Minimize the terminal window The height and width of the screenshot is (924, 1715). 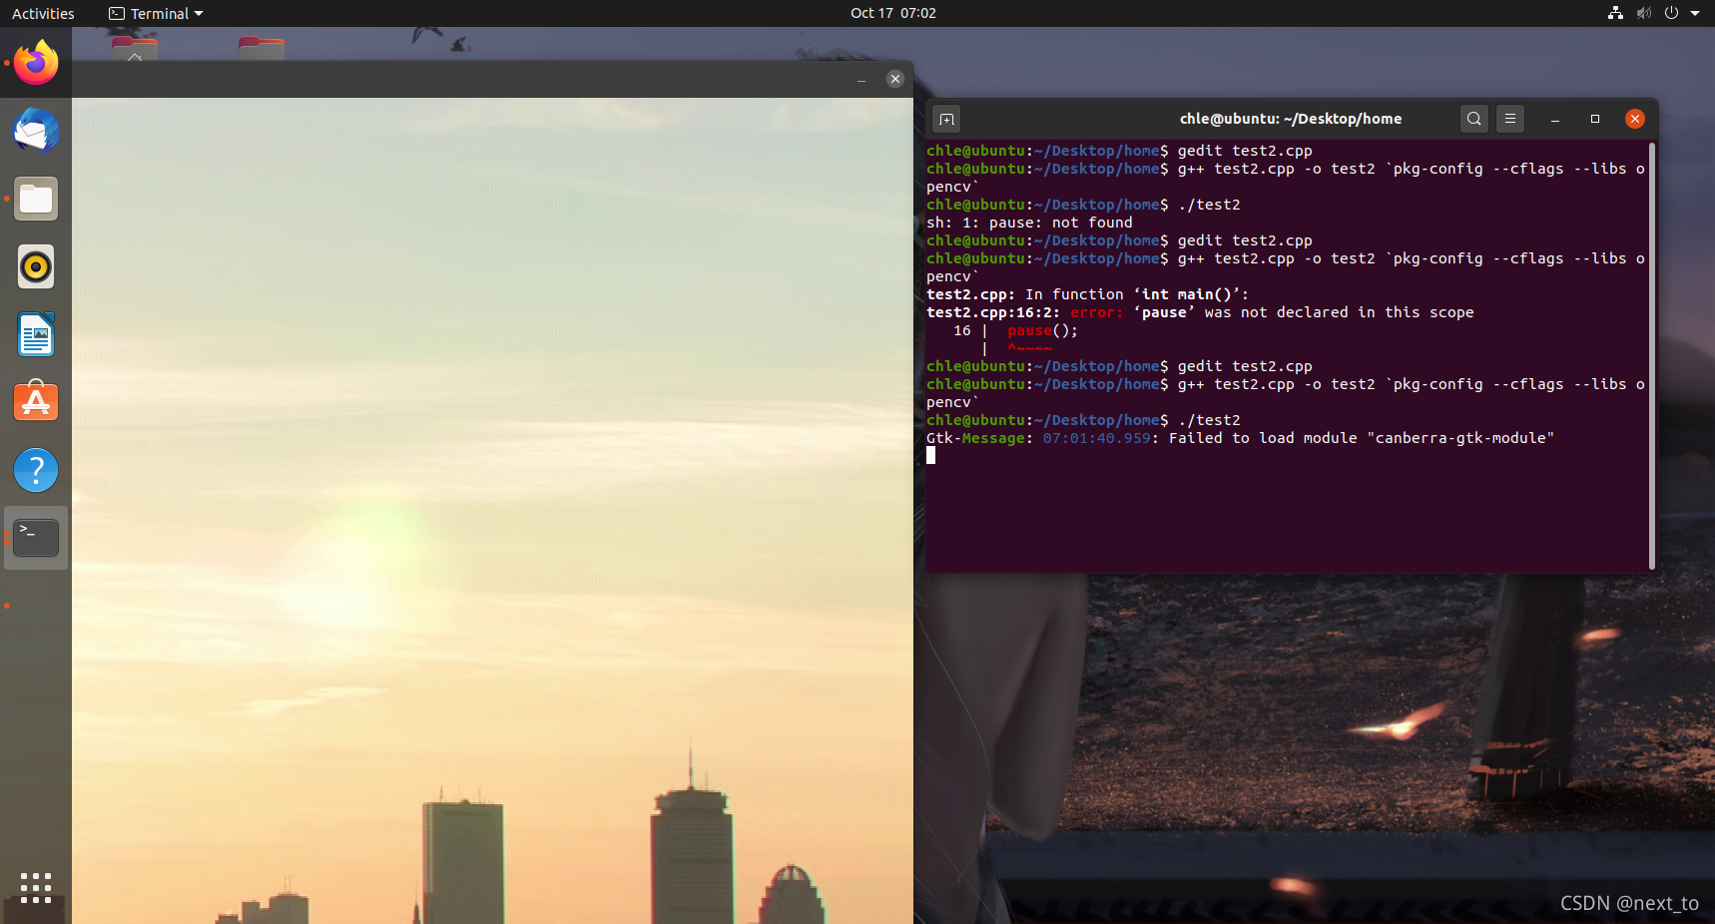(1555, 119)
